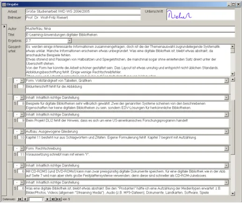Click the page number field showing 11

pos(21,154)
